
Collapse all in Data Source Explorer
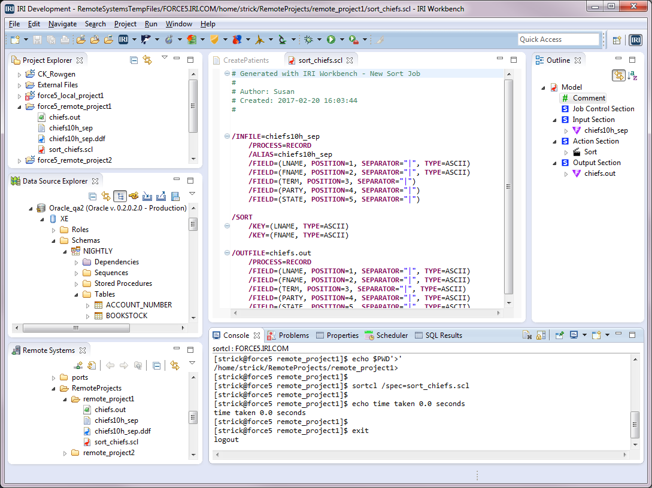(93, 196)
